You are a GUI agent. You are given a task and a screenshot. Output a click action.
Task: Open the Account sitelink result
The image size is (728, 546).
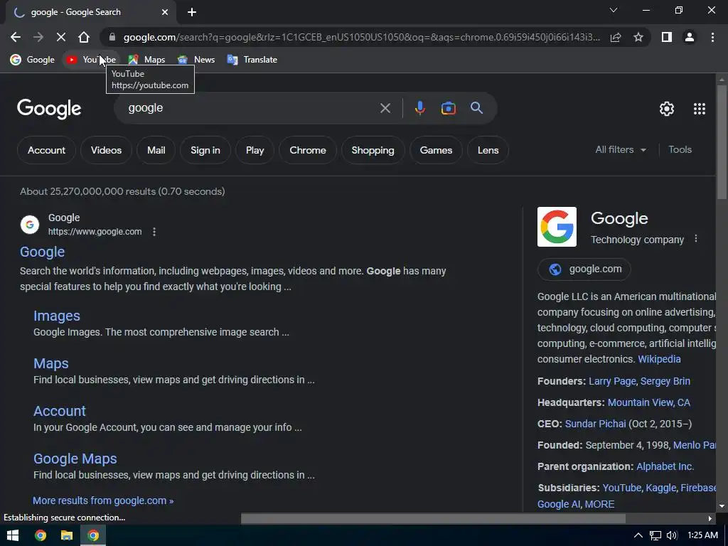point(60,411)
